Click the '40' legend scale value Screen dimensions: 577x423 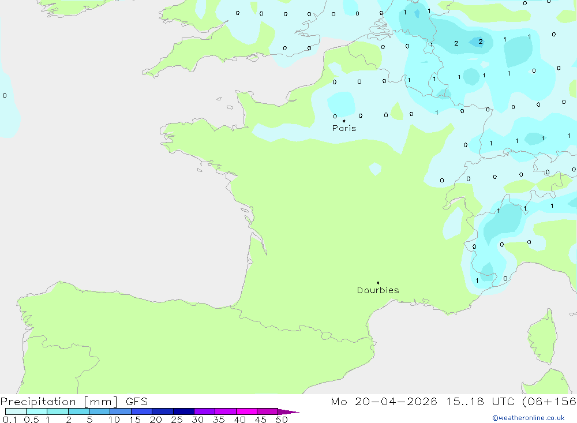pyautogui.click(x=240, y=420)
